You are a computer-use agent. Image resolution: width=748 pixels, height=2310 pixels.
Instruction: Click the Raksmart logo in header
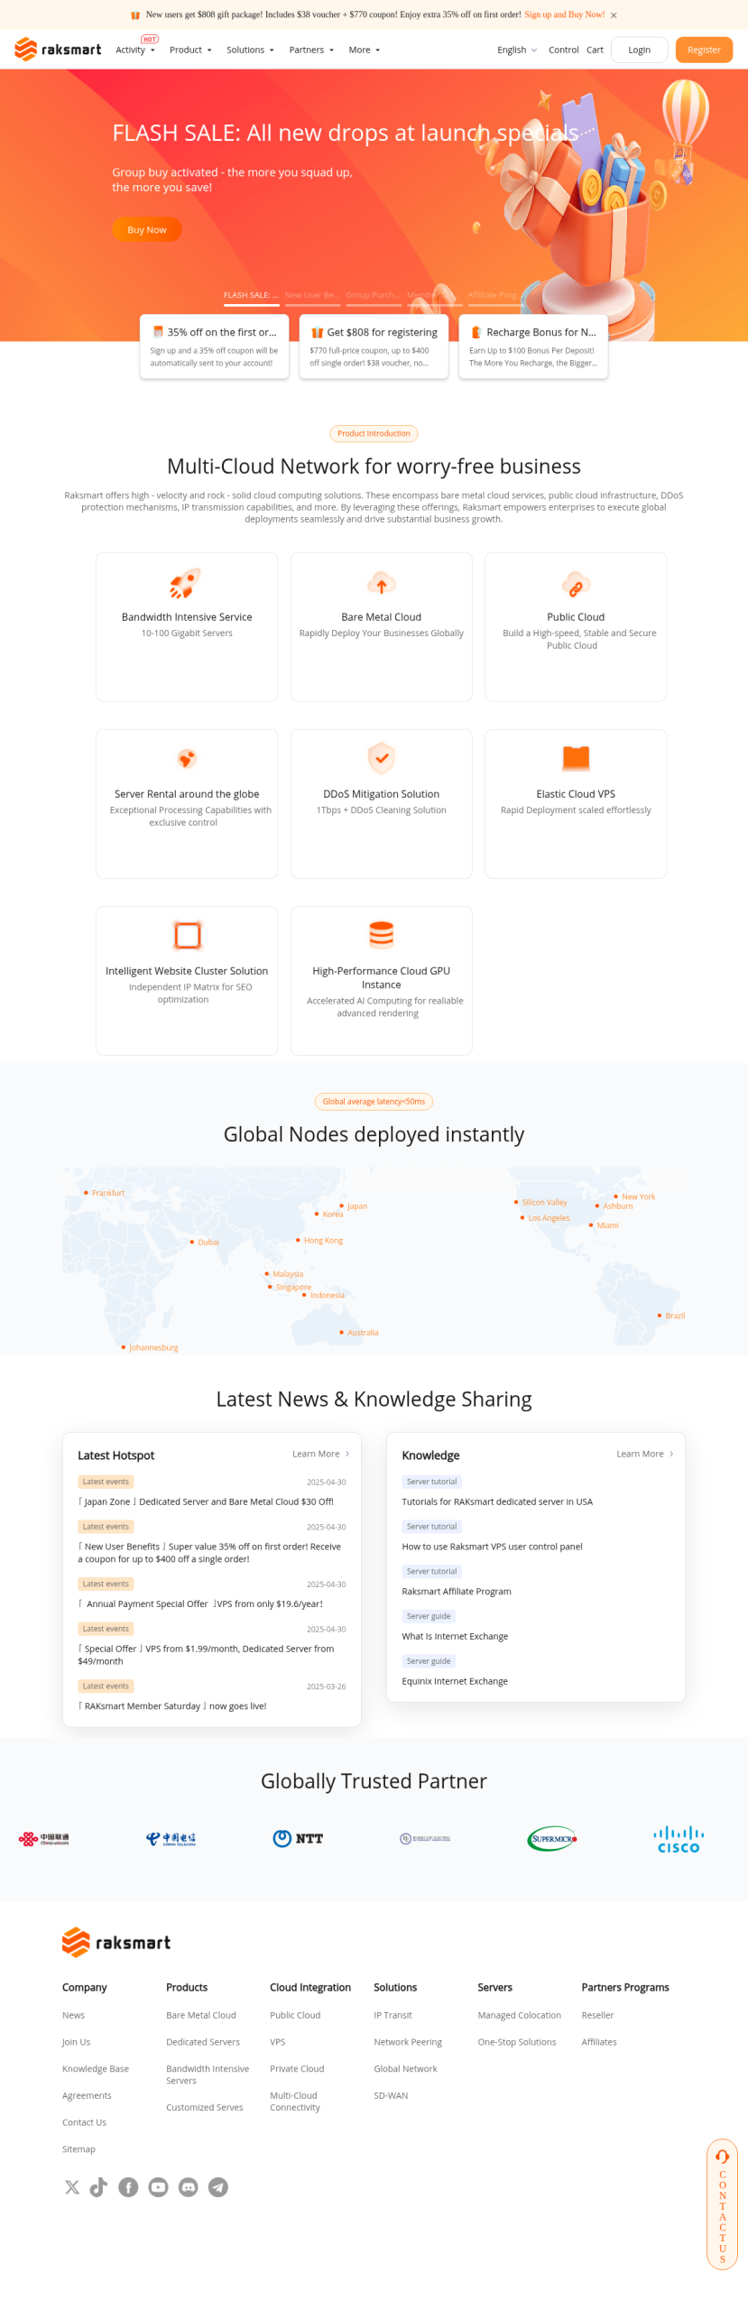tap(58, 50)
